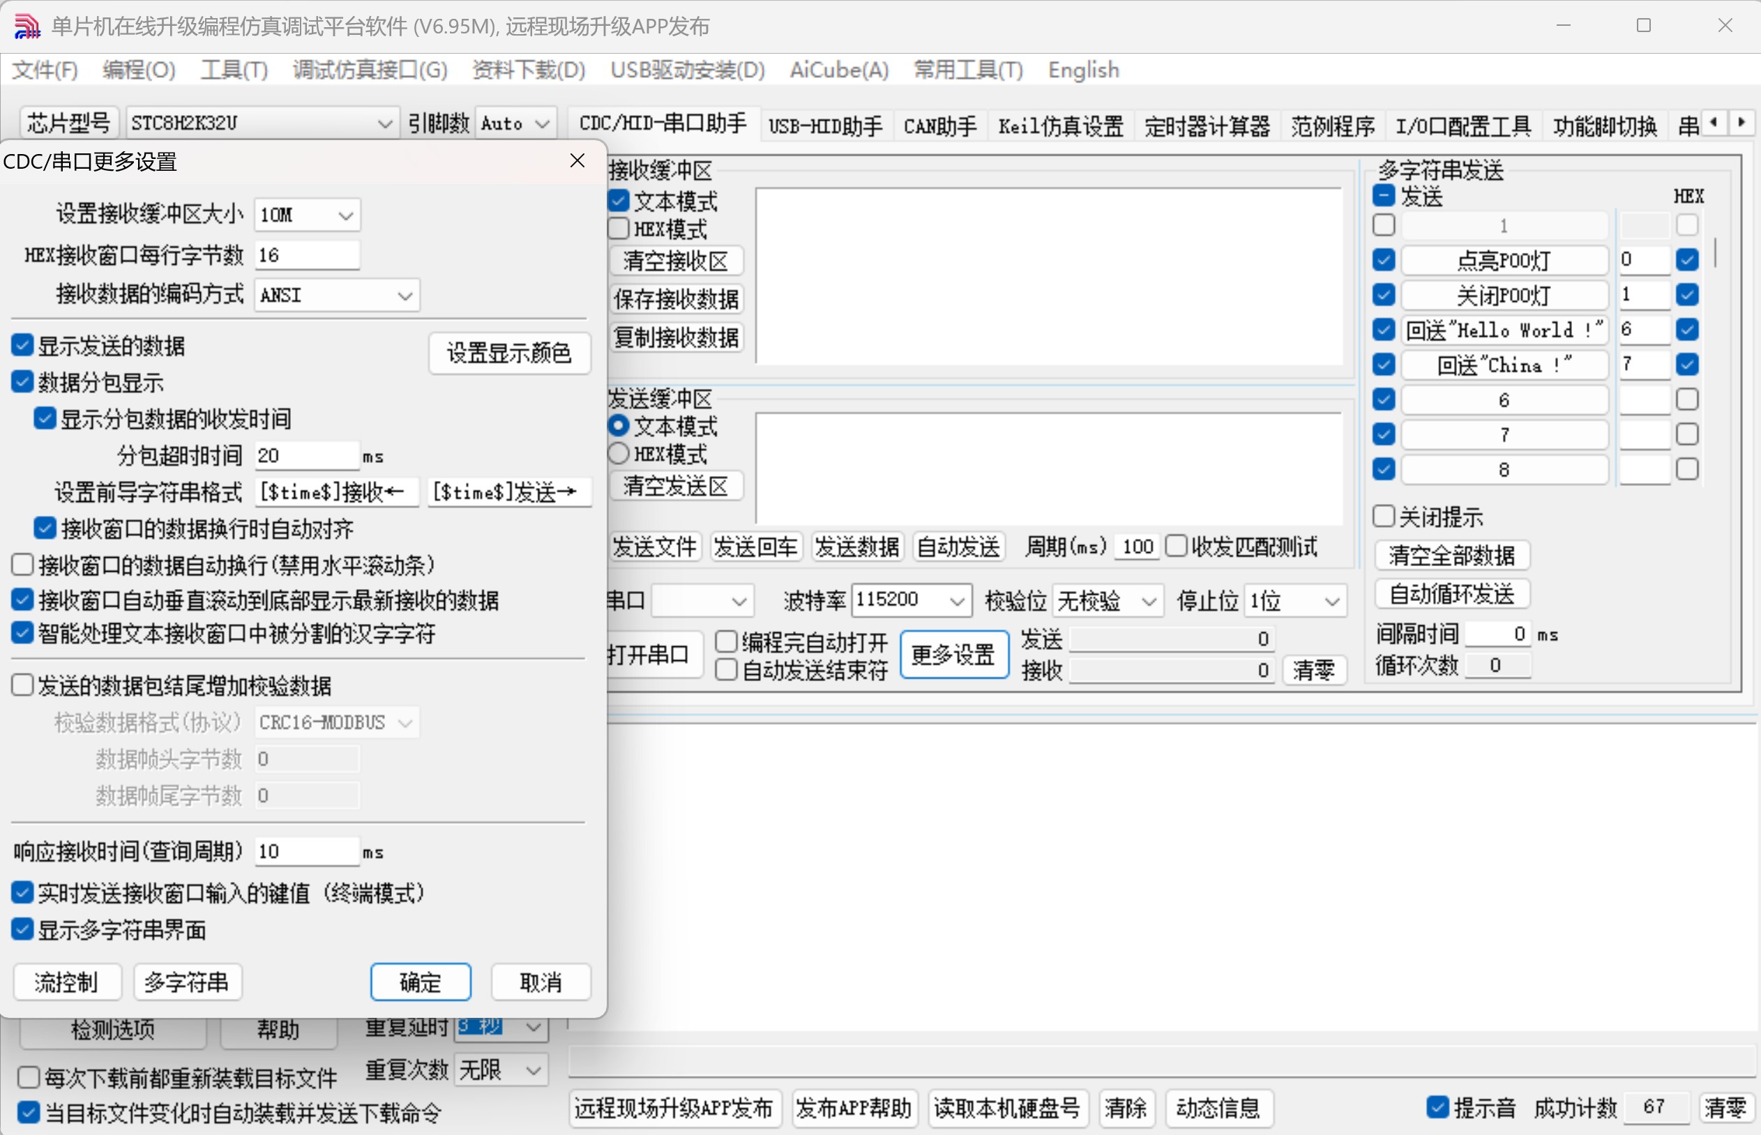
Task: Switch language via English menu
Action: (1083, 70)
